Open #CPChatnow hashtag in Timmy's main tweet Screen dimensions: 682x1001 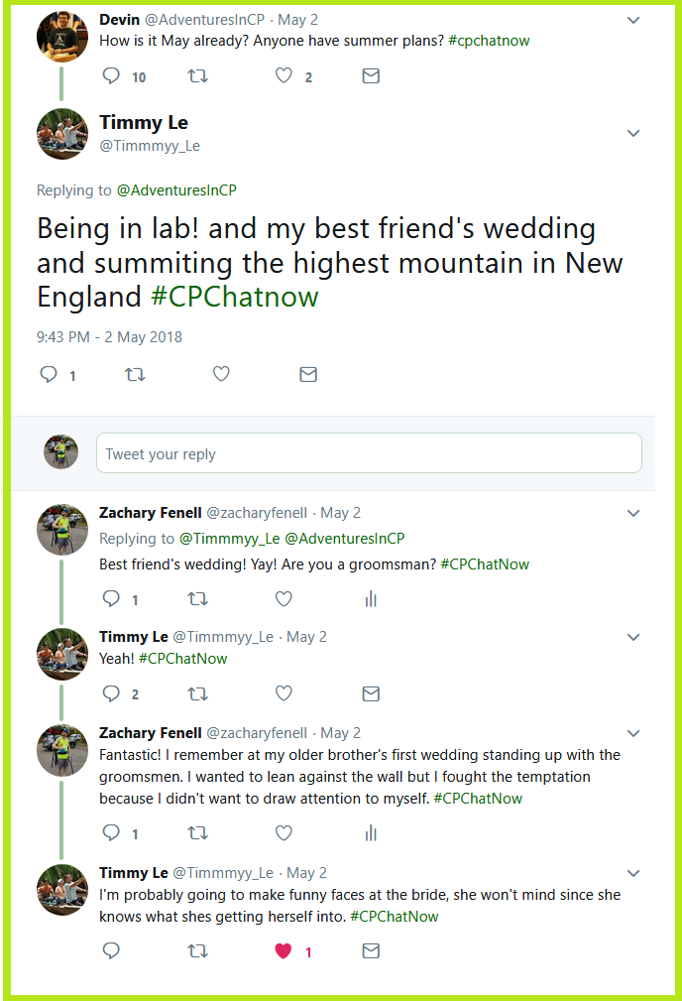tap(234, 297)
